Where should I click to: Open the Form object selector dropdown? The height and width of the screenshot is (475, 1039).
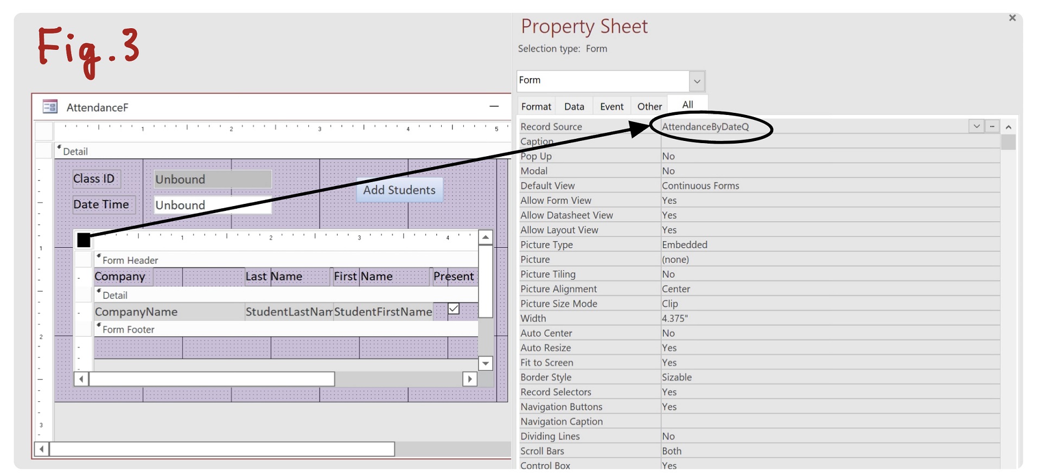tap(697, 81)
